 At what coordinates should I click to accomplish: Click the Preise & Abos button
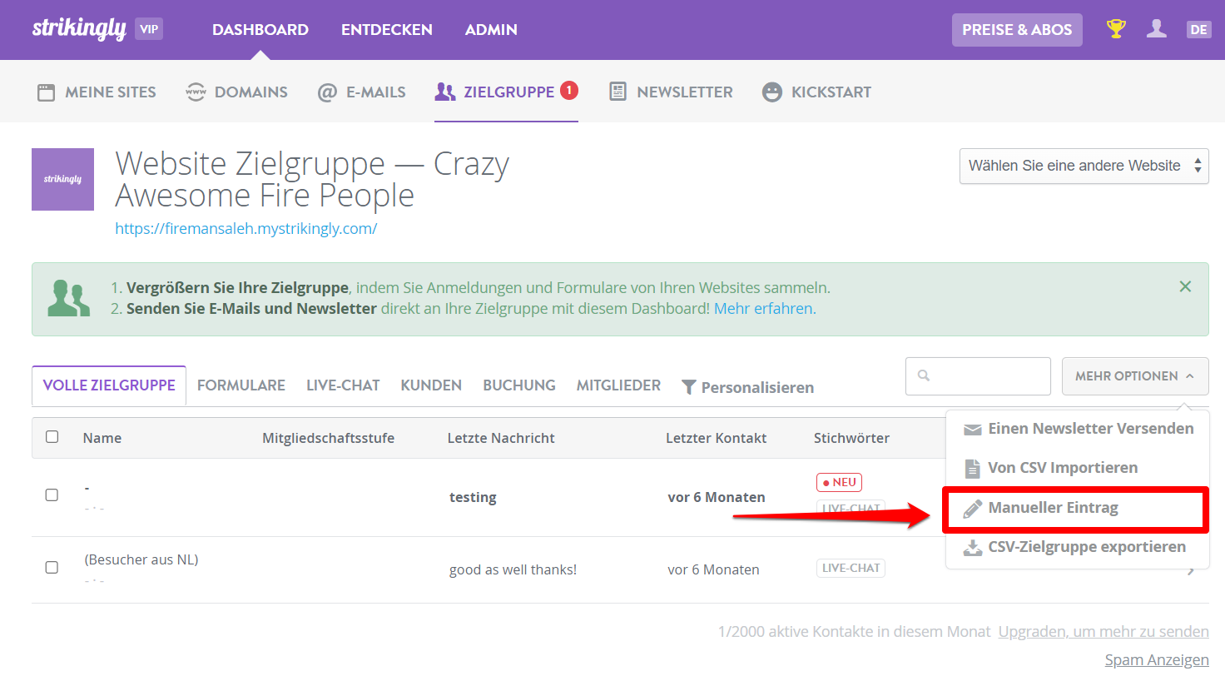[1017, 30]
